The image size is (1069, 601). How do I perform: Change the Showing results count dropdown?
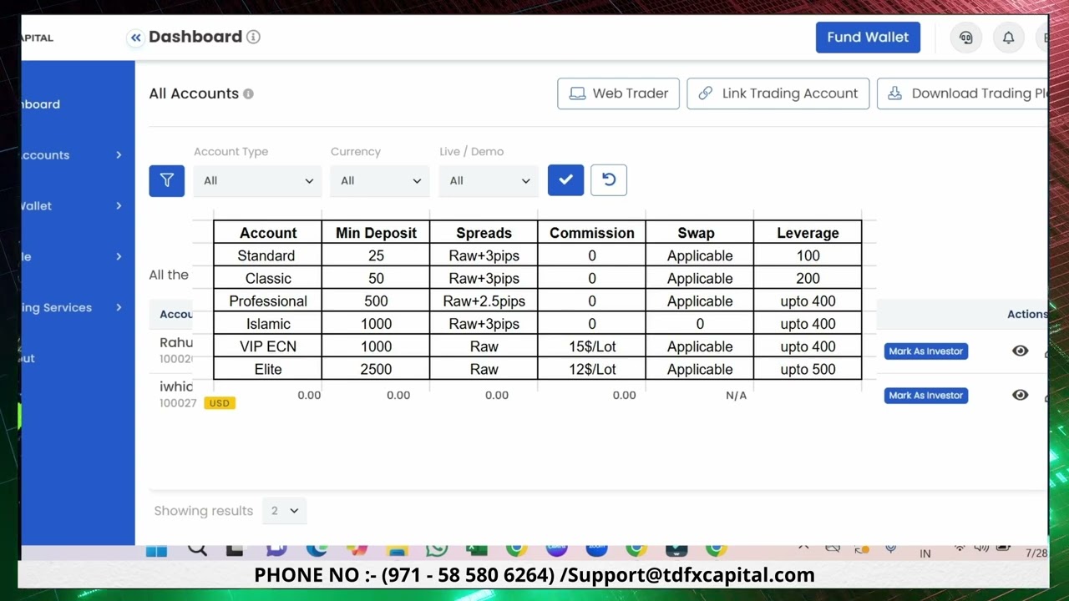pyautogui.click(x=285, y=511)
